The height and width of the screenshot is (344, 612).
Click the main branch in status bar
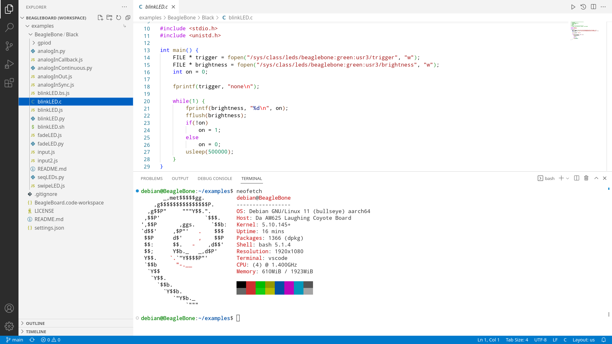click(15, 340)
